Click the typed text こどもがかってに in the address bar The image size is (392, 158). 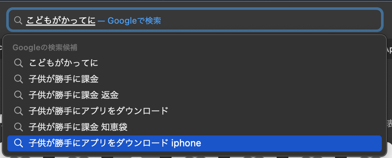[61, 20]
